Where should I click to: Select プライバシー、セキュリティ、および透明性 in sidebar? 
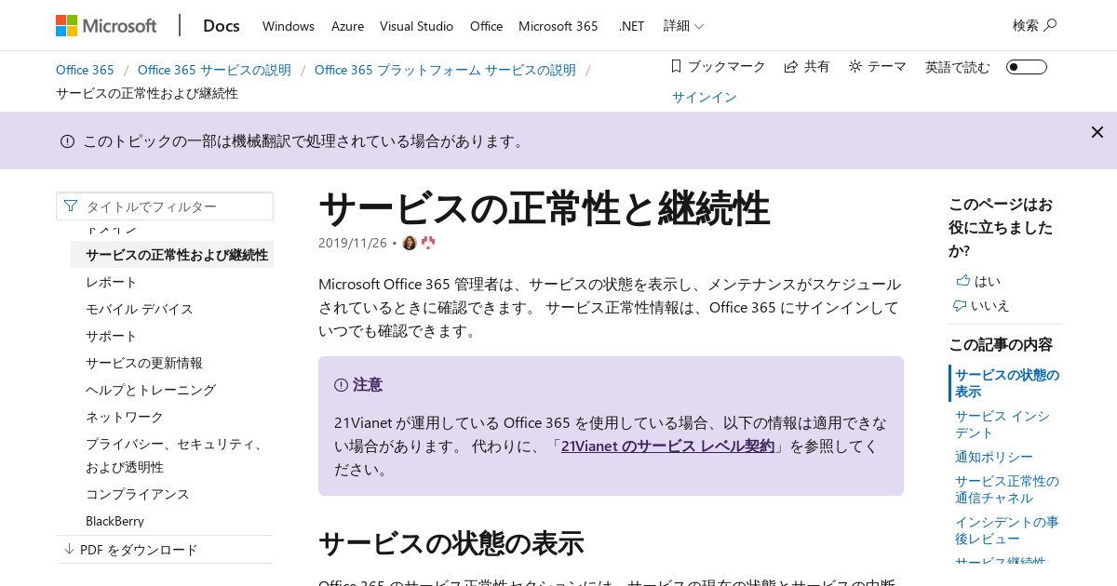coord(174,455)
